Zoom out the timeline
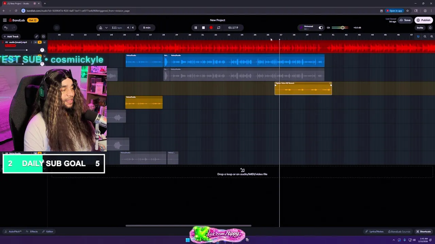Viewport: 435px width, 244px height. tap(425, 37)
